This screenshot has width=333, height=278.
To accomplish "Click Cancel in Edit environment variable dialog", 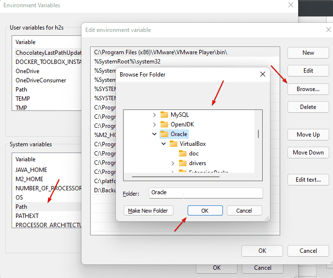I will (x=308, y=251).
